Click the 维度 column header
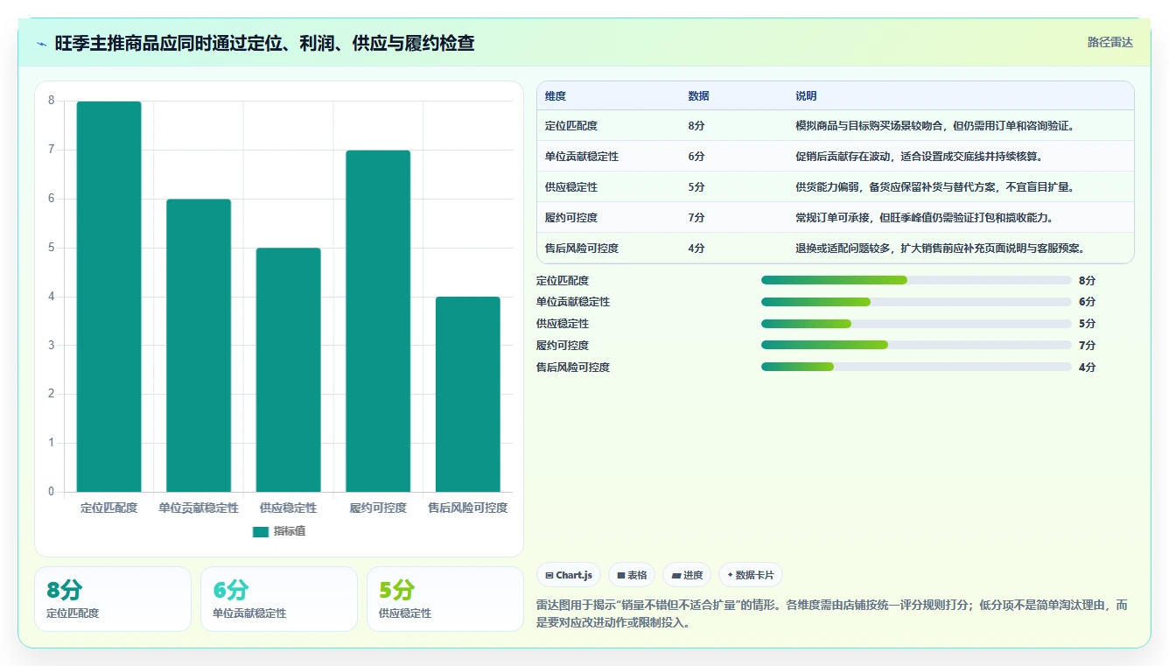1169x666 pixels. coord(556,95)
